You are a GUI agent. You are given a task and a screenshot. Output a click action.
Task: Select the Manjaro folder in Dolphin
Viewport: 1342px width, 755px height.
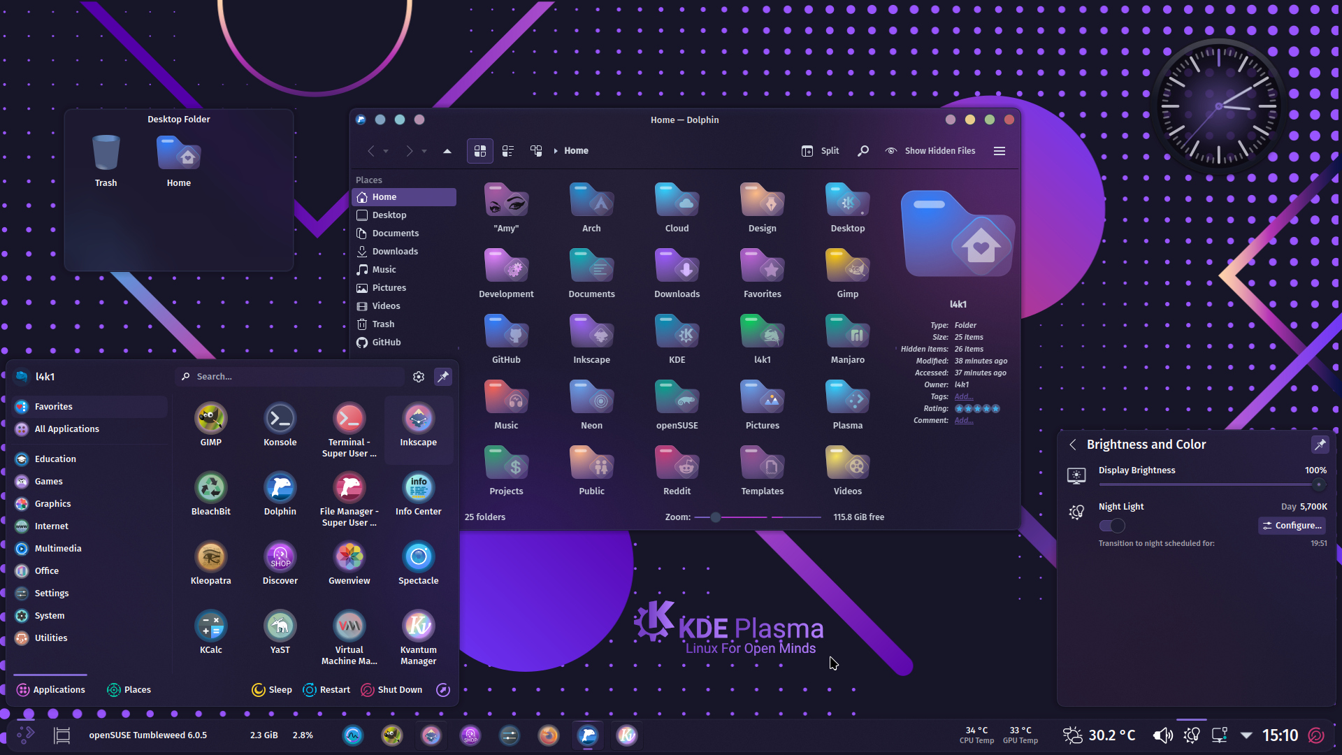tap(847, 339)
